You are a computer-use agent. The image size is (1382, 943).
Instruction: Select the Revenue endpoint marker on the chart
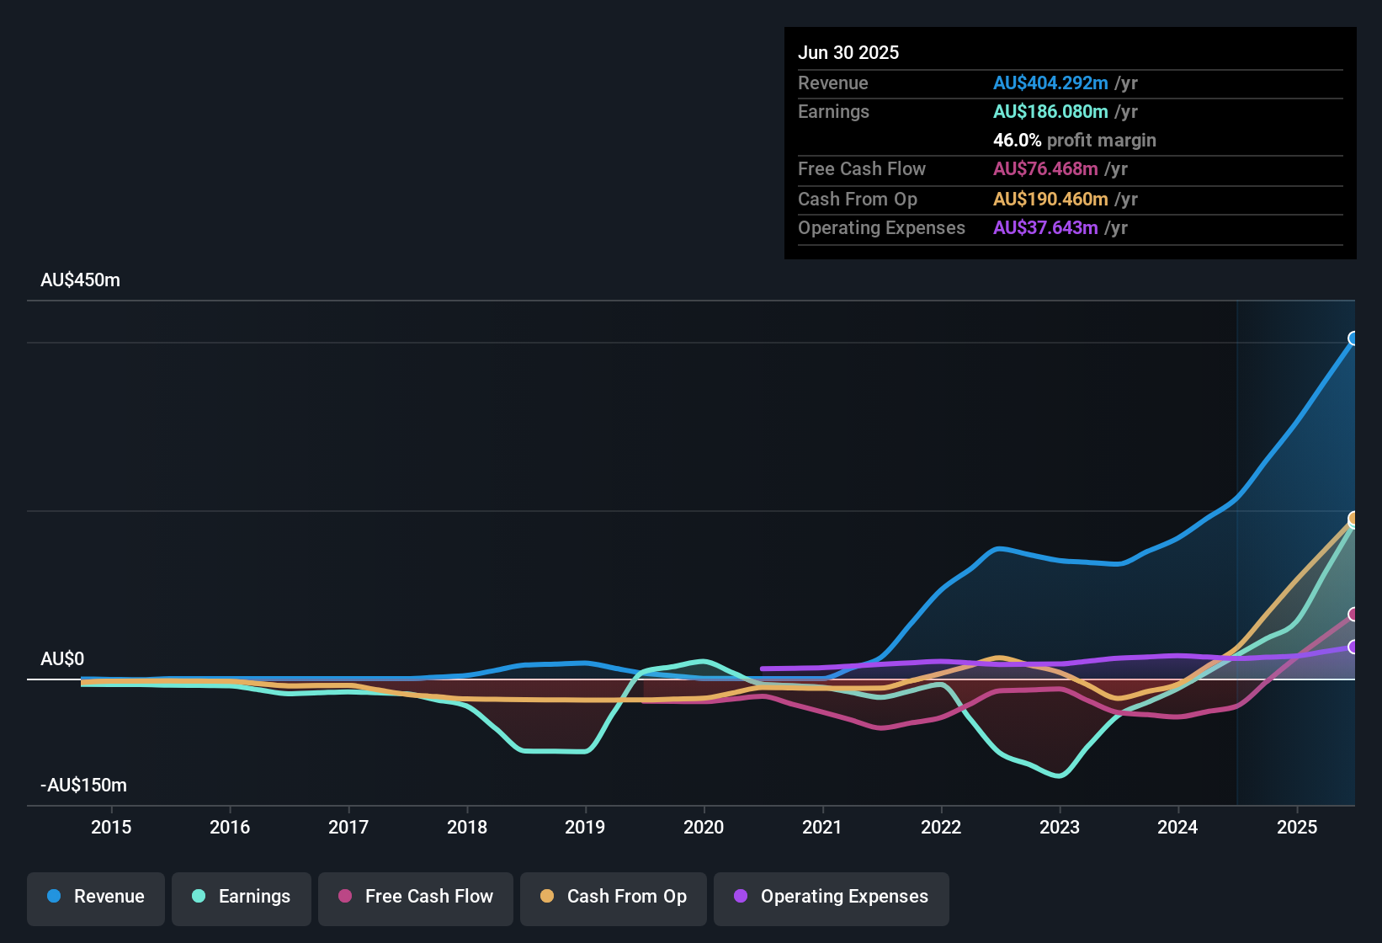(x=1353, y=338)
